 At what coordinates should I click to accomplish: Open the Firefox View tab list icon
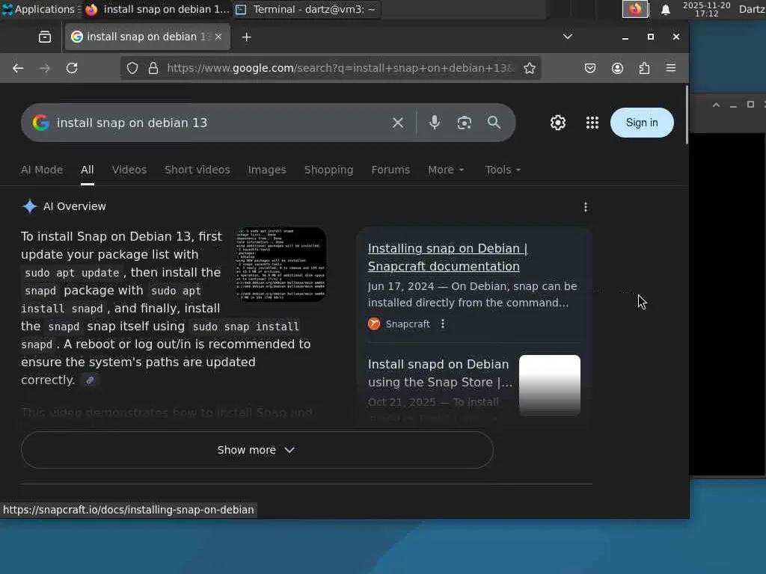click(x=44, y=37)
